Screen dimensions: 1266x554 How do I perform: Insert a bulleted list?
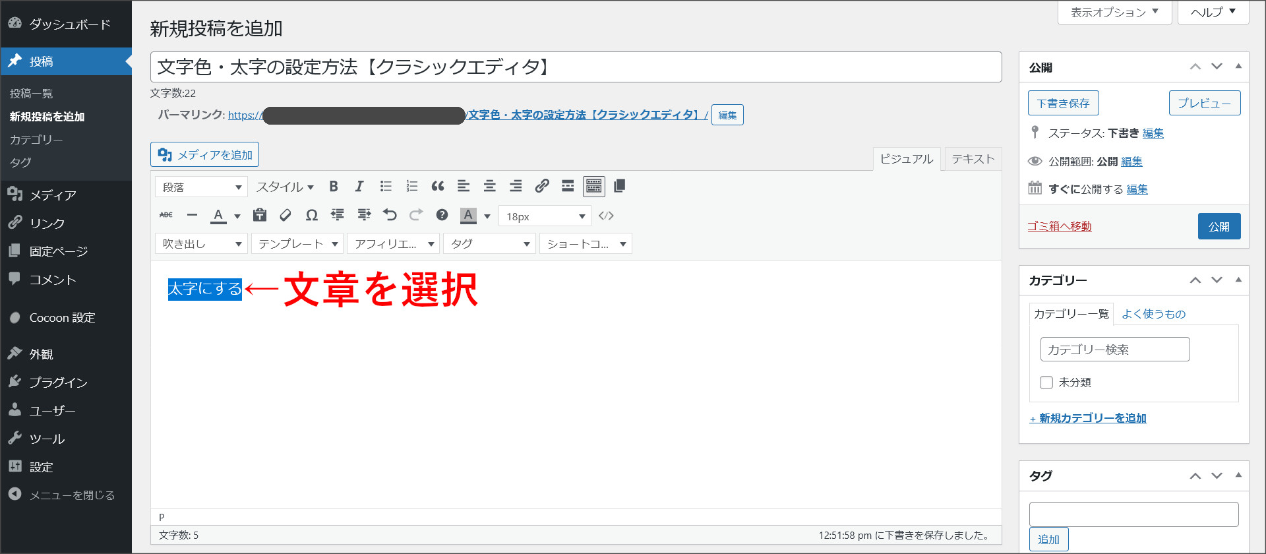point(386,187)
